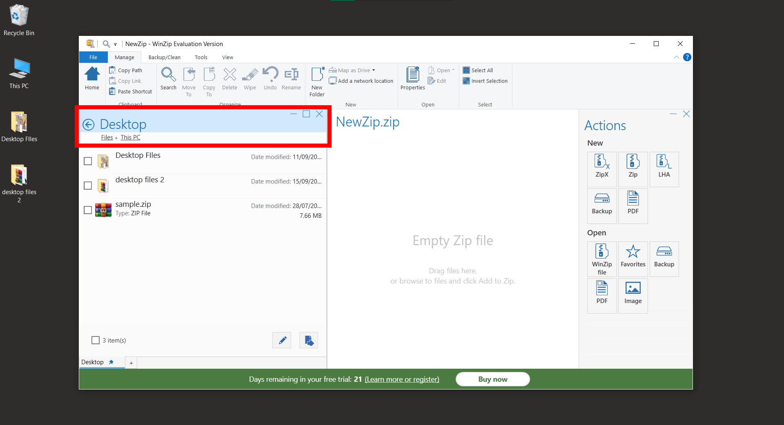Click the Buy now button

[x=492, y=379]
